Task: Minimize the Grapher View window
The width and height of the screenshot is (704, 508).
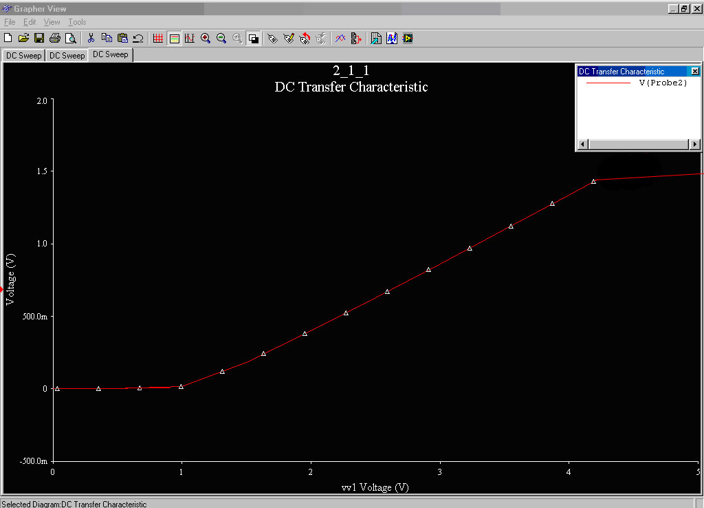Action: pyautogui.click(x=673, y=8)
